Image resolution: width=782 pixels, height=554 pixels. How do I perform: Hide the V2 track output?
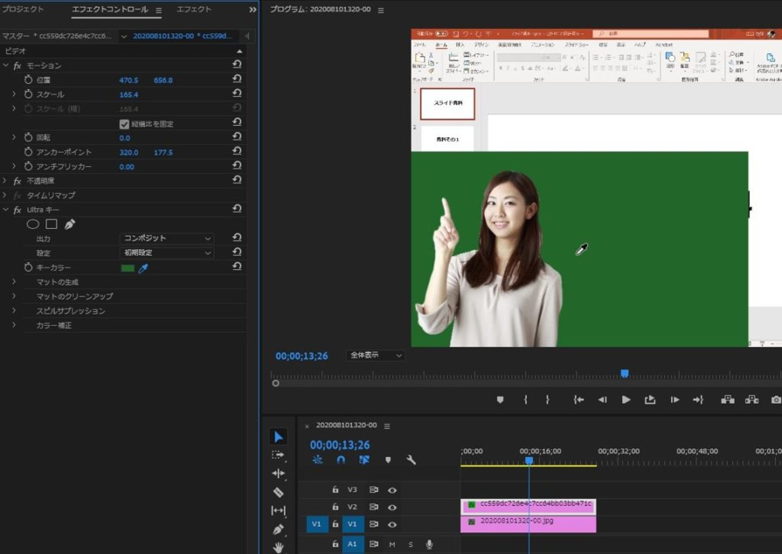click(392, 507)
